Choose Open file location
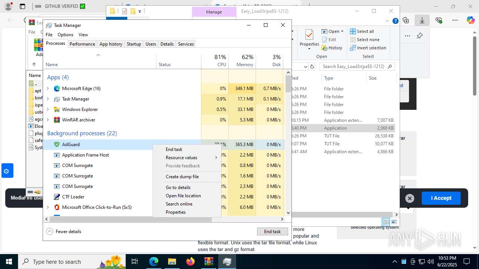Screen dimensions: 479x269 click(x=187, y=196)
